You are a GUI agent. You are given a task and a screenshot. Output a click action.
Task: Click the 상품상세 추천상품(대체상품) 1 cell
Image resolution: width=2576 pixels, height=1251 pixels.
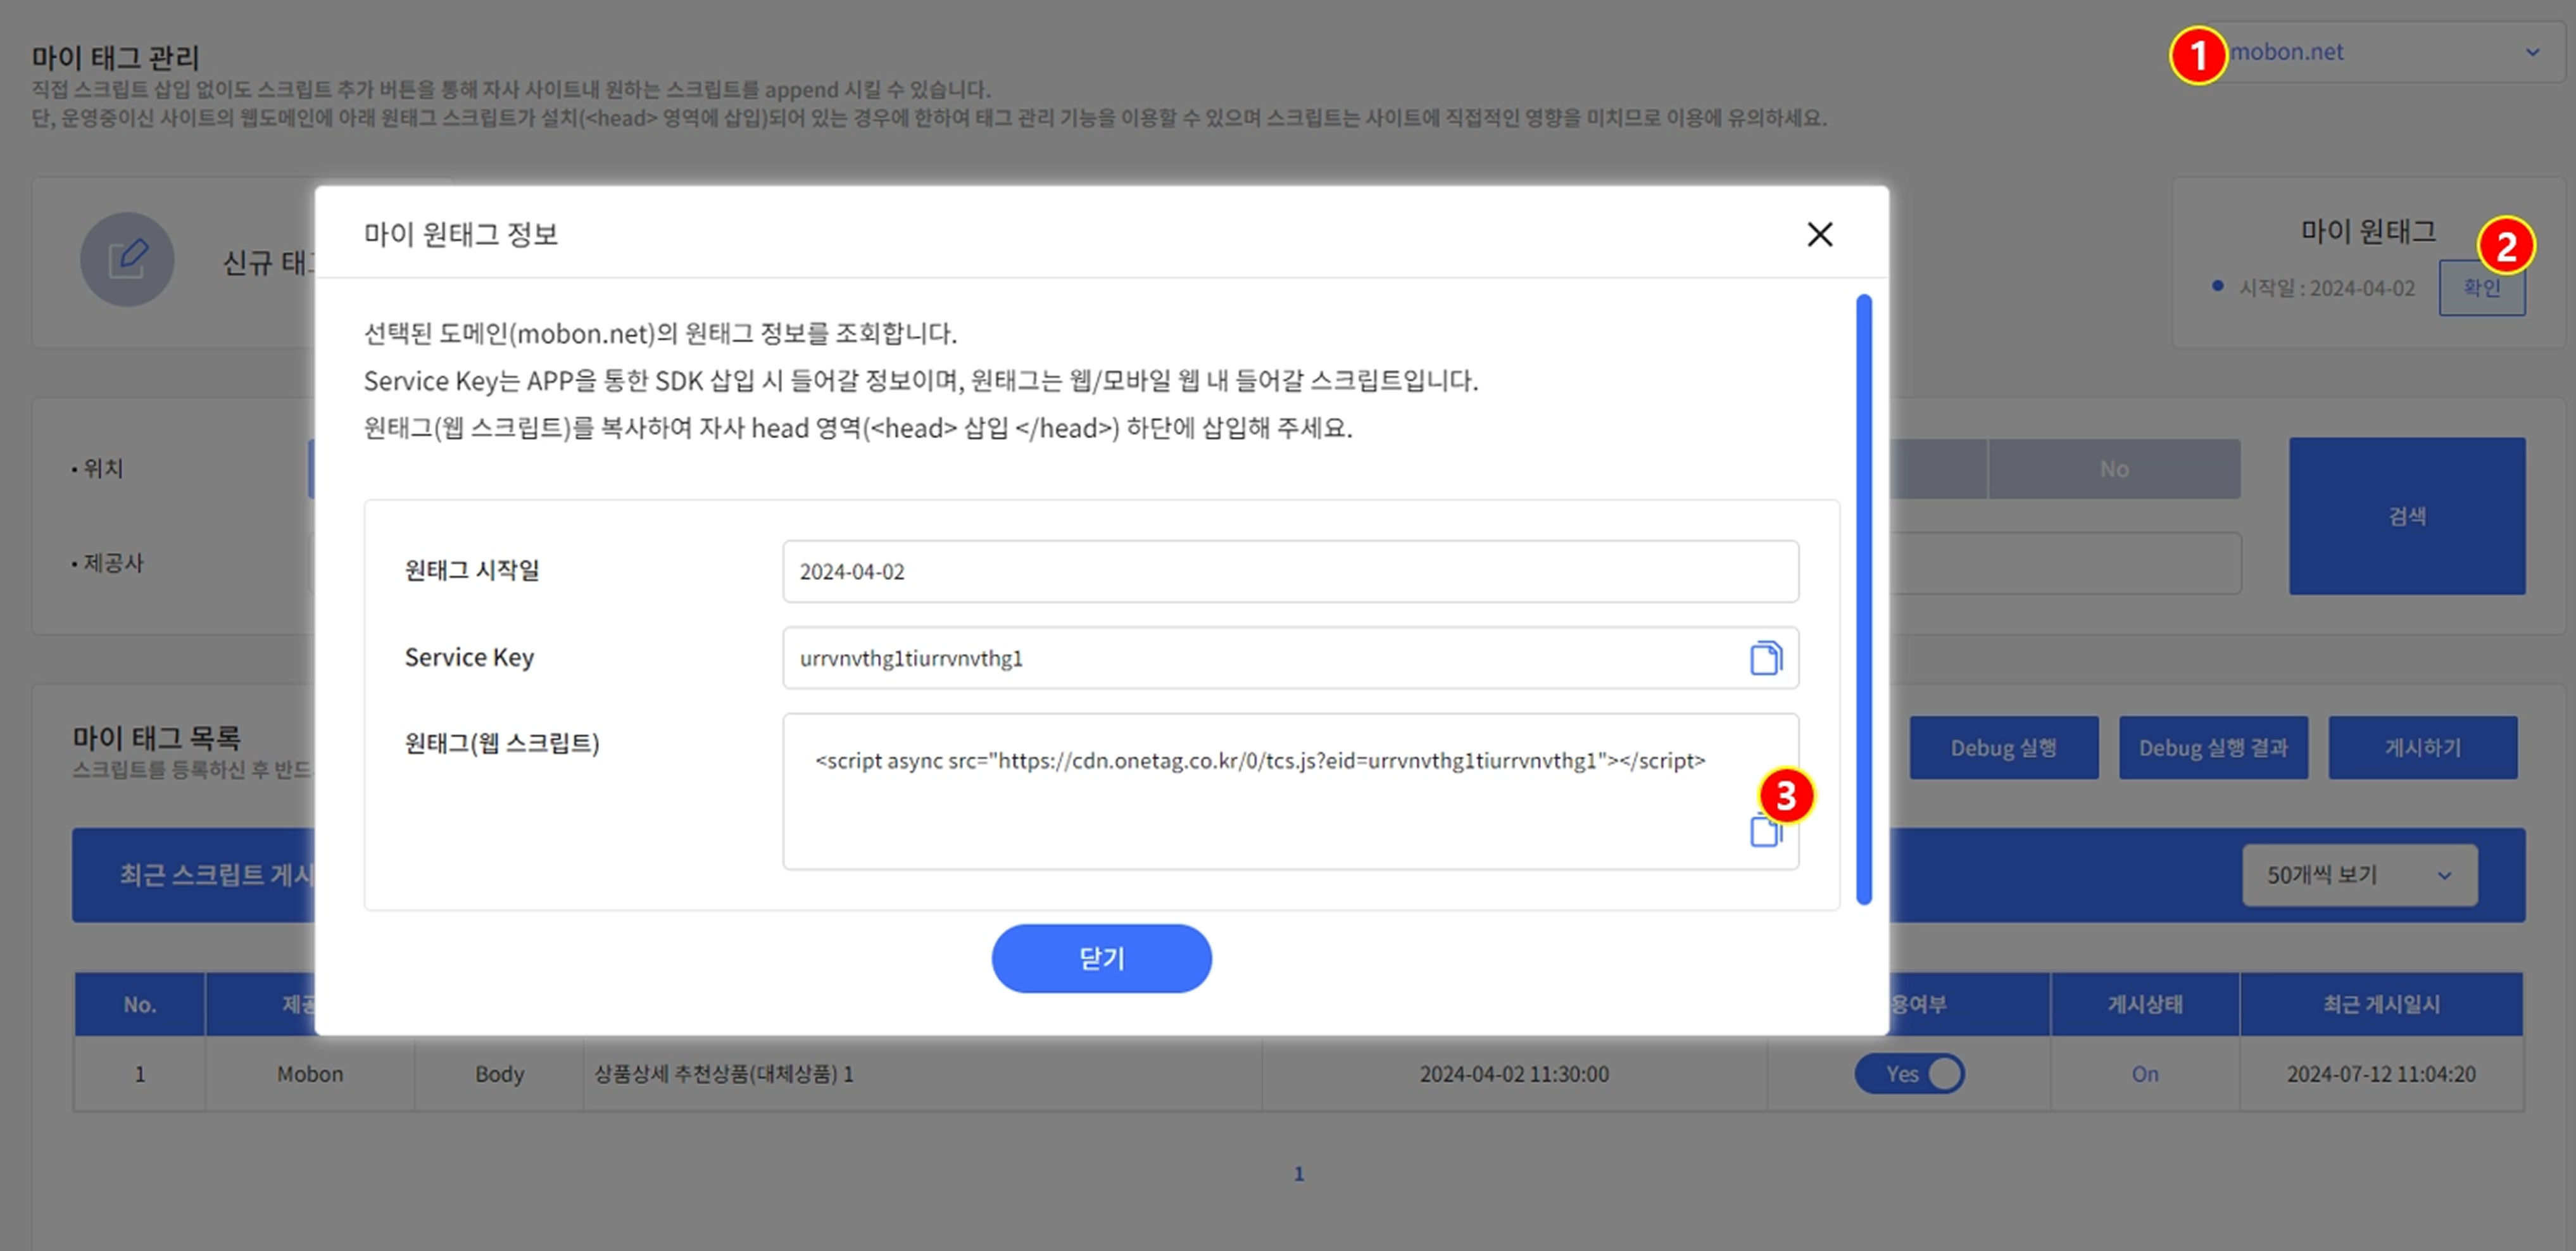[921, 1074]
